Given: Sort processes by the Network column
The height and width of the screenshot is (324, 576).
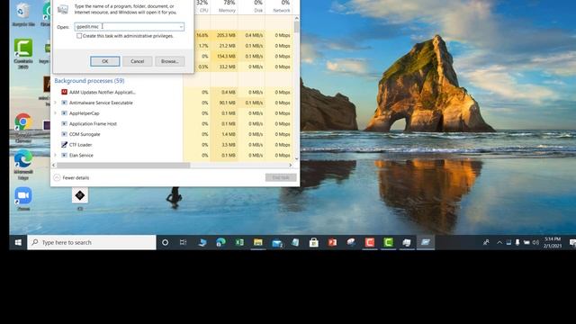Looking at the screenshot, I should pyautogui.click(x=282, y=7).
